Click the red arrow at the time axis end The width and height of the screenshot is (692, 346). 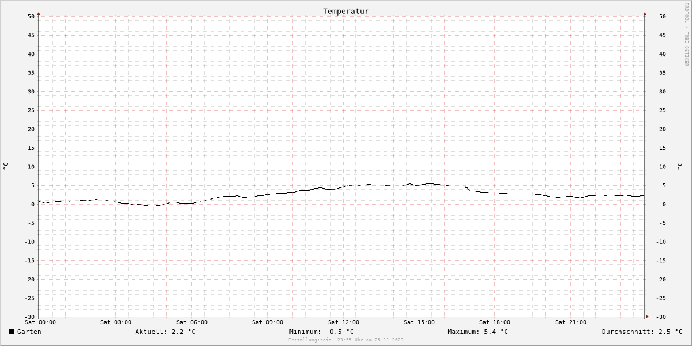[647, 317]
